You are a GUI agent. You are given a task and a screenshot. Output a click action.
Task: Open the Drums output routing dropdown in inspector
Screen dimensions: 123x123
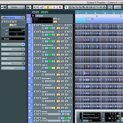tap(13, 39)
